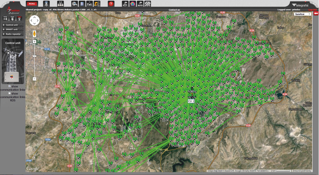Viewport: 319px width, 175px height.
Task: Click the Txt export icon
Action: click(89, 4)
